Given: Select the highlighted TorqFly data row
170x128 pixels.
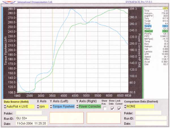Looking at the screenshot, I should 156,26.
